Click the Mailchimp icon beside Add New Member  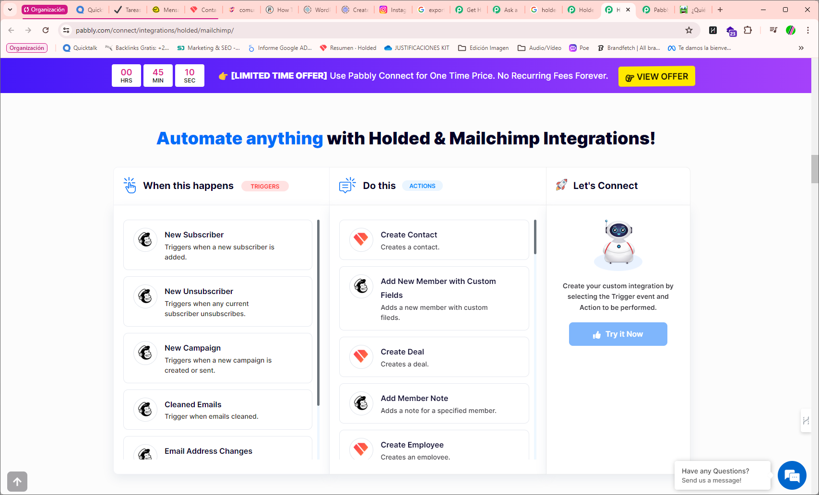(x=361, y=286)
